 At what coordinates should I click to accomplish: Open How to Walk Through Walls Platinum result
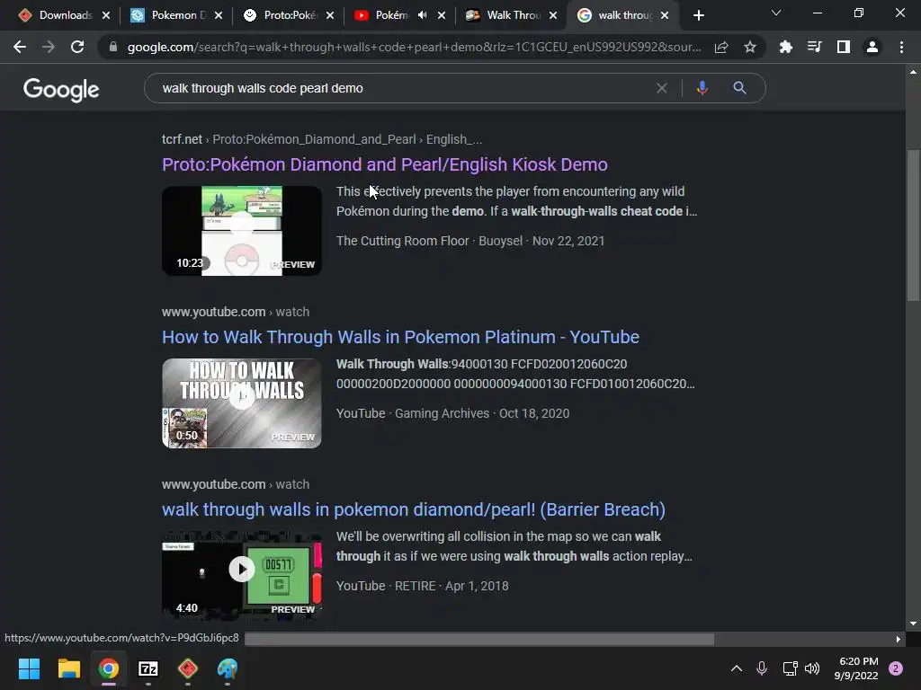pos(400,337)
